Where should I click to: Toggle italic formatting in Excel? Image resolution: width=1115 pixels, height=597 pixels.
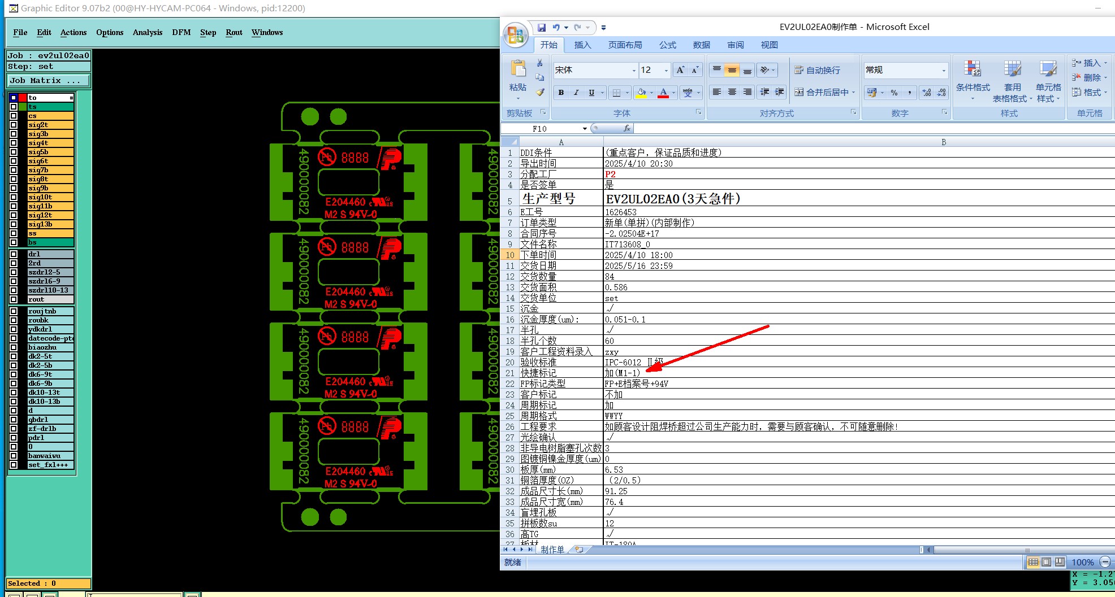[576, 93]
